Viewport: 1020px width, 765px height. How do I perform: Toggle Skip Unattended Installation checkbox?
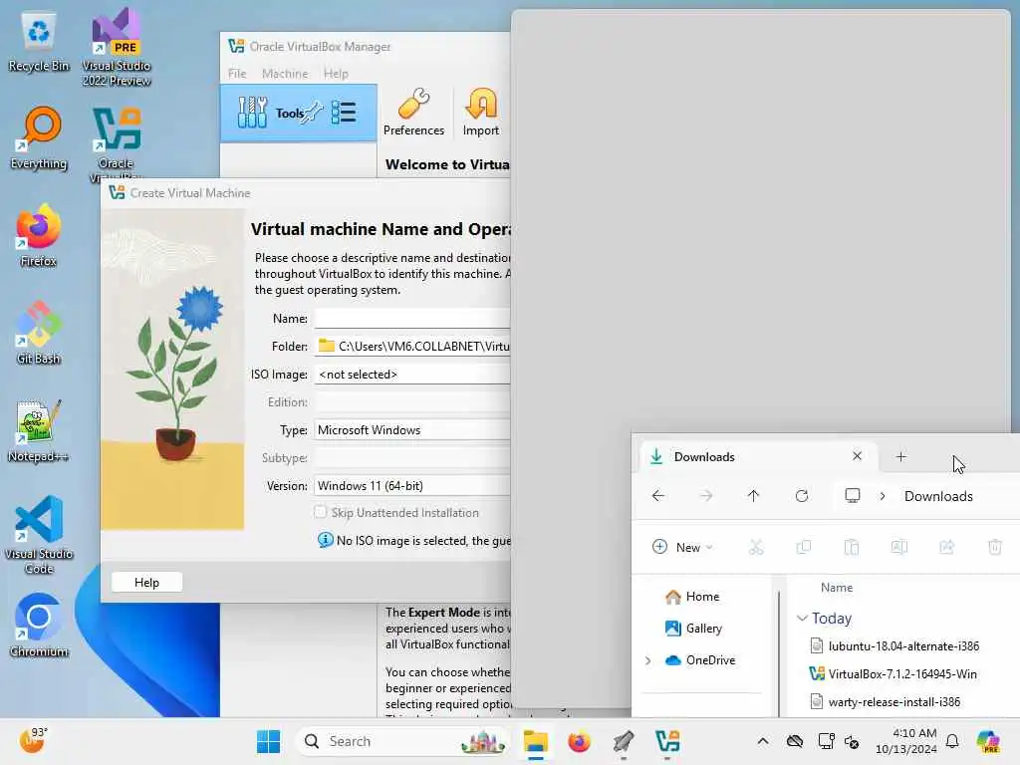pos(320,512)
